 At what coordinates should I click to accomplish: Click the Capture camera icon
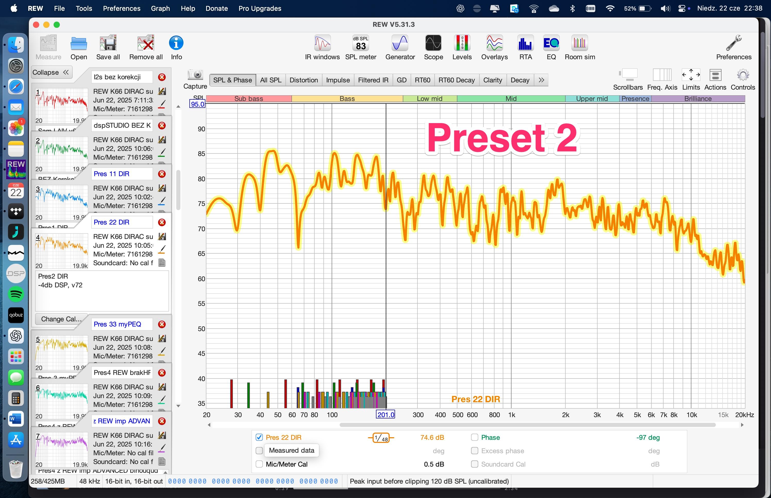[195, 75]
